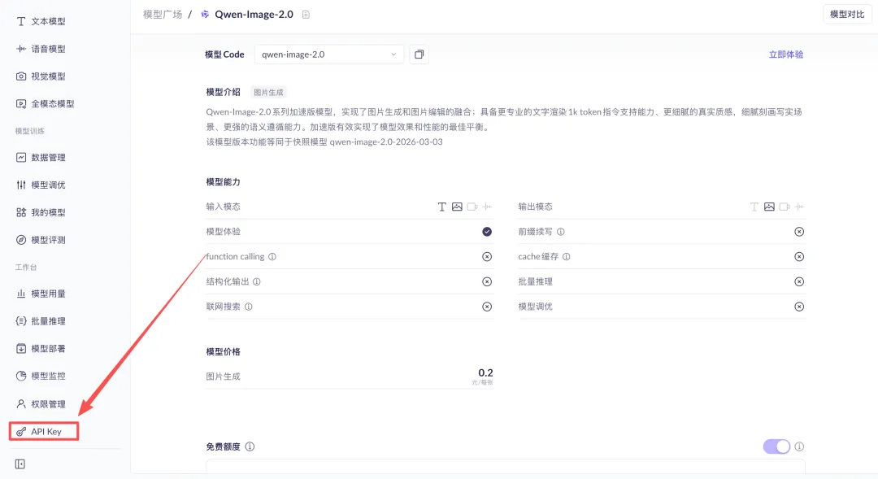The width and height of the screenshot is (878, 479).
Task: Collapse the sidebar with the panel icon
Action: click(20, 464)
